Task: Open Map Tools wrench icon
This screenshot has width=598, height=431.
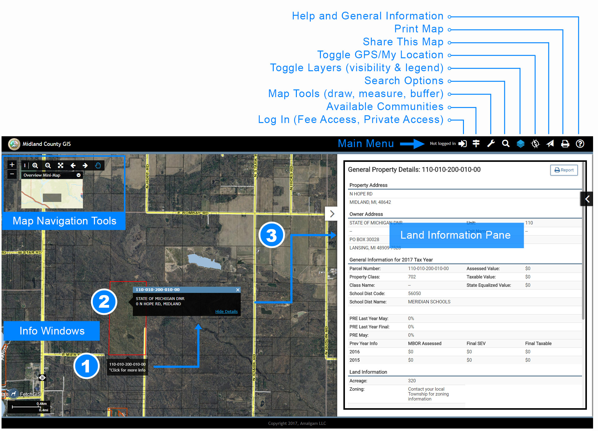Action: (491, 144)
